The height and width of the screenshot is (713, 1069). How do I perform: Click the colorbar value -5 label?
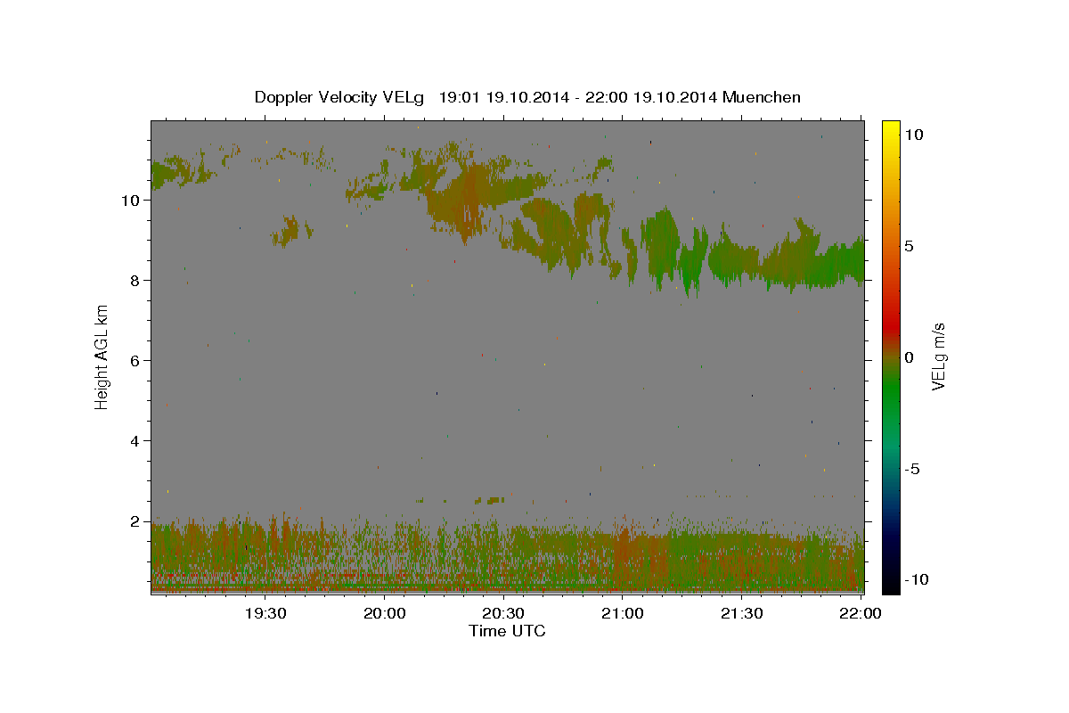[x=913, y=468]
